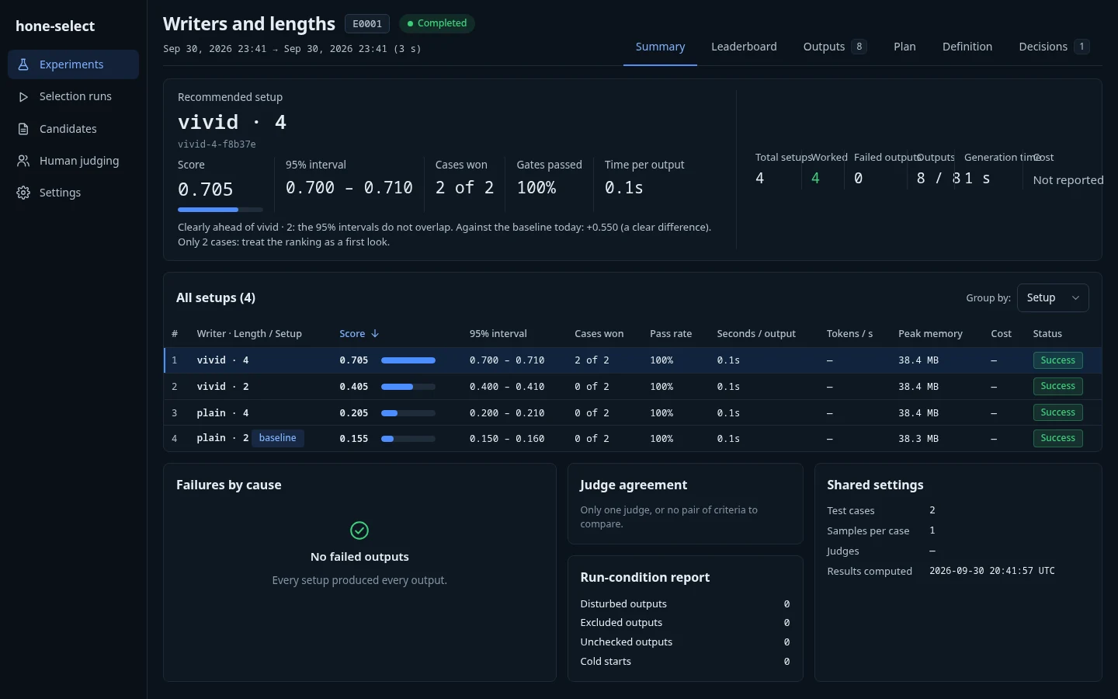
Task: Click green check icon above No failed outputs
Action: pyautogui.click(x=359, y=530)
